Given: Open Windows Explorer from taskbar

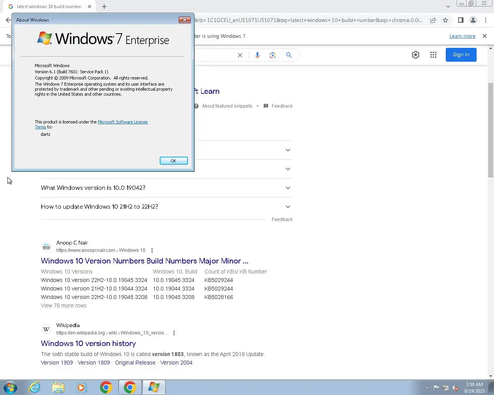Looking at the screenshot, I should (58, 387).
